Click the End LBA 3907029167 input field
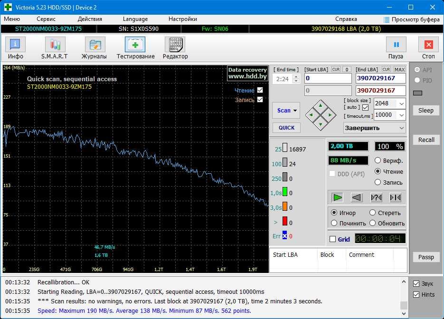 pos(380,78)
